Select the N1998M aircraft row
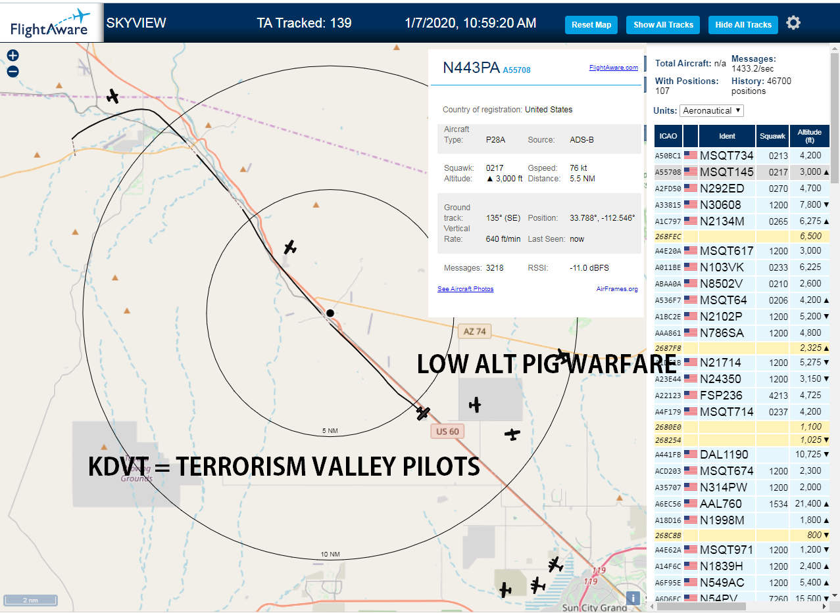The width and height of the screenshot is (840, 613). pyautogui.click(x=742, y=520)
